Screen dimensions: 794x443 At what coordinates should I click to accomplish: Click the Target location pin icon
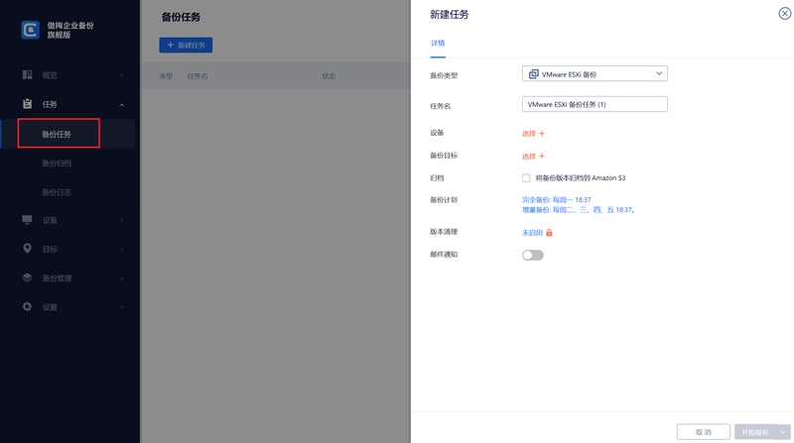[28, 249]
